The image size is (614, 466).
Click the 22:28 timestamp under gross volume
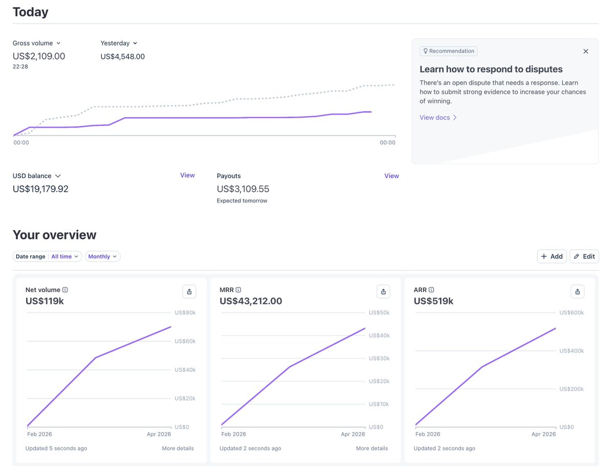tap(20, 66)
